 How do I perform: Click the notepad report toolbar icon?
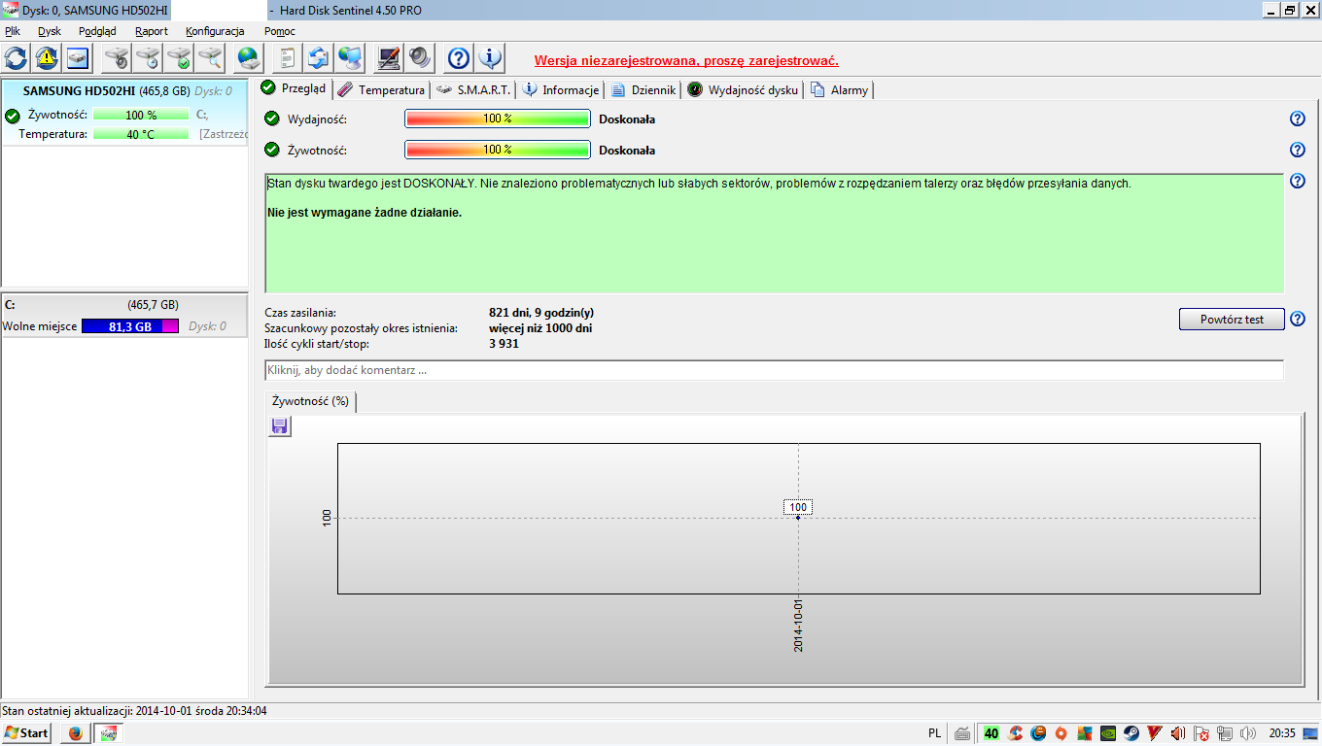[288, 58]
